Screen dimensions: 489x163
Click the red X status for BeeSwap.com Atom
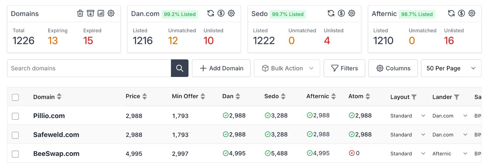click(352, 153)
